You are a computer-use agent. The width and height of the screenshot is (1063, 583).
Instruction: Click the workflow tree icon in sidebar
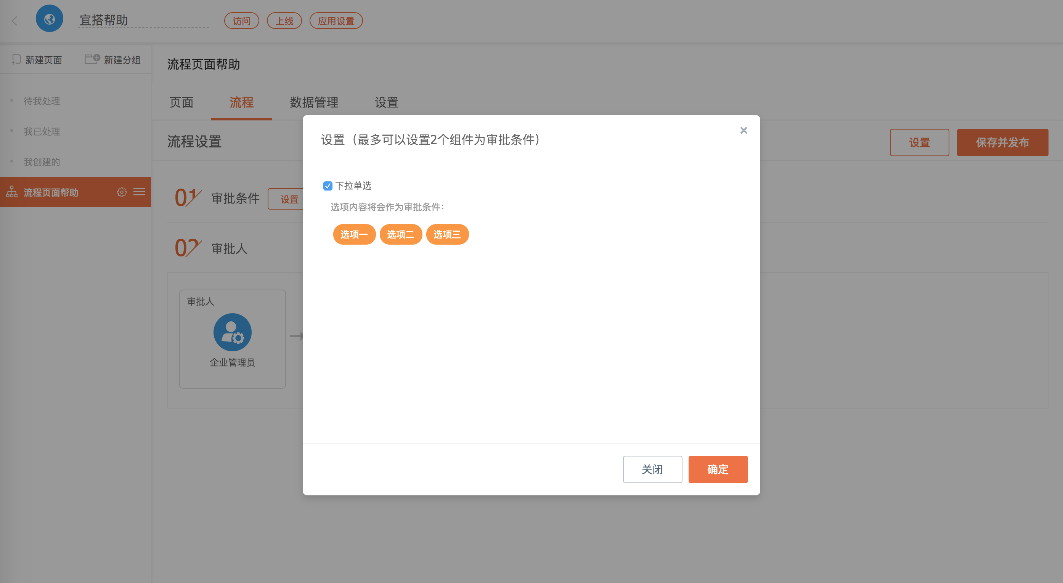click(12, 192)
